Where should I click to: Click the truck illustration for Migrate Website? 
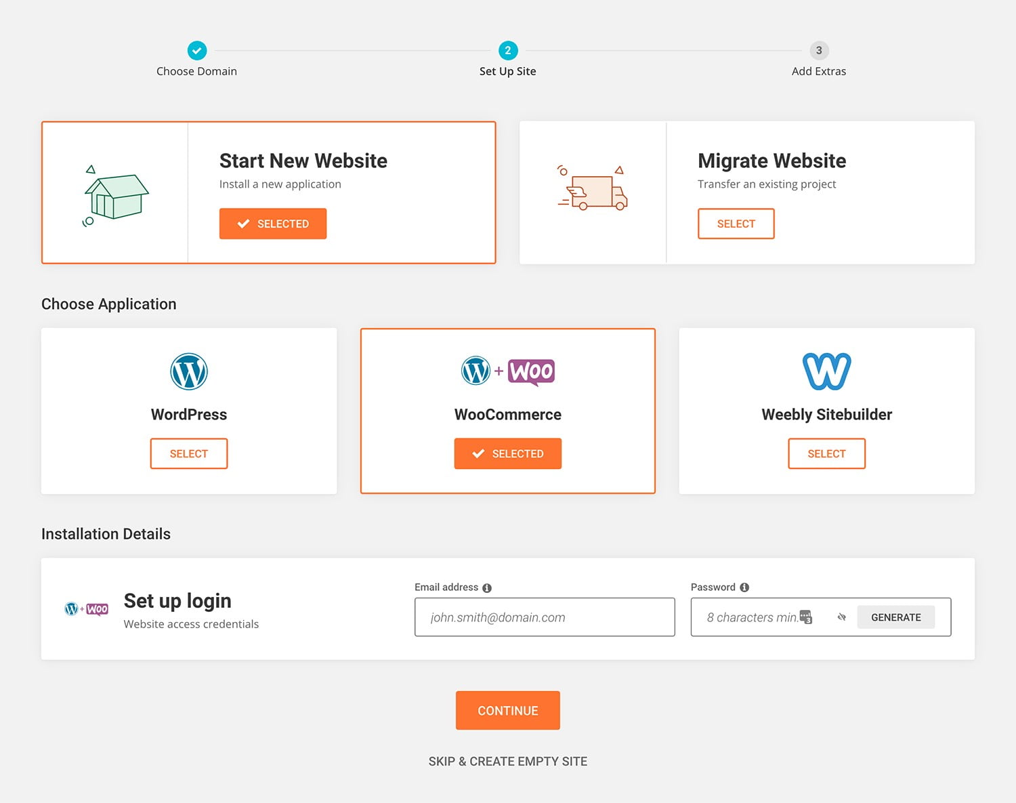[594, 190]
